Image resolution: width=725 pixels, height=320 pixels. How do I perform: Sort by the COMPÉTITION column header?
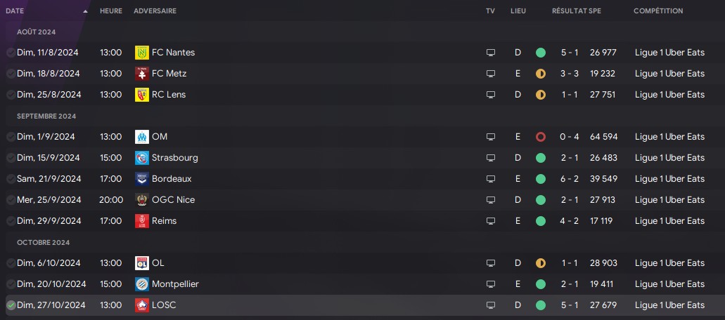[658, 11]
